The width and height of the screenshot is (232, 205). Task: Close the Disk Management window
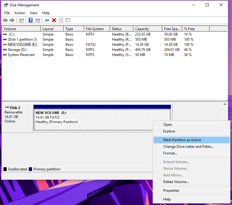point(221,5)
